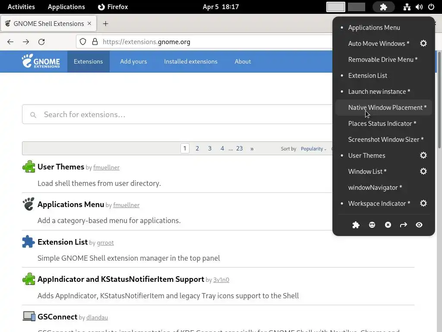Toggle Removable Drive Menu extension
Screen dimensions: 442x332
pyautogui.click(x=384, y=60)
